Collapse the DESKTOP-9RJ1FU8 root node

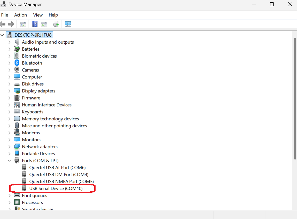point(2,35)
